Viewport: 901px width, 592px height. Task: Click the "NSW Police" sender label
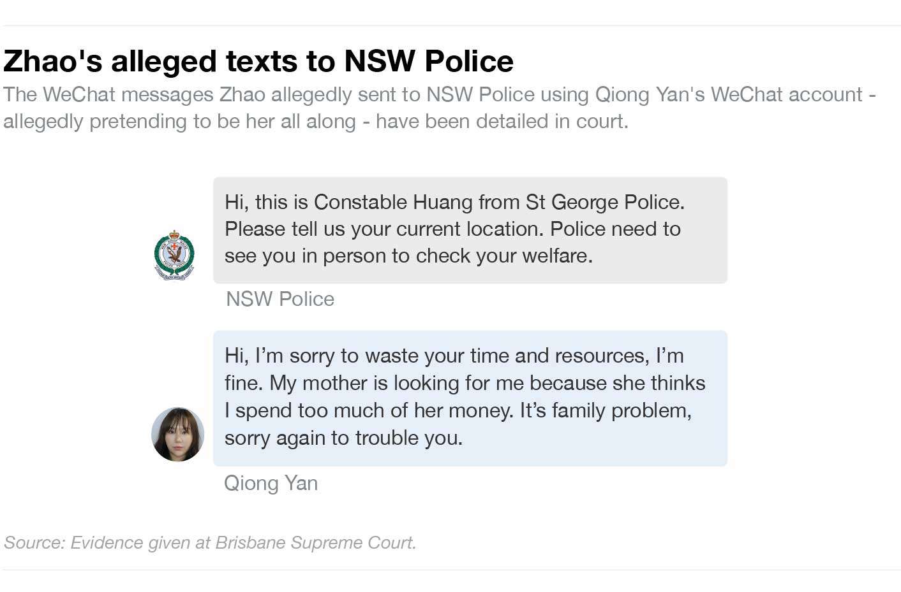point(280,299)
